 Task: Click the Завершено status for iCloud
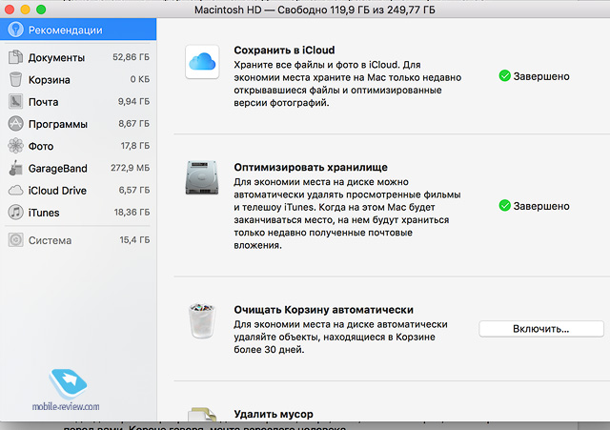[541, 76]
